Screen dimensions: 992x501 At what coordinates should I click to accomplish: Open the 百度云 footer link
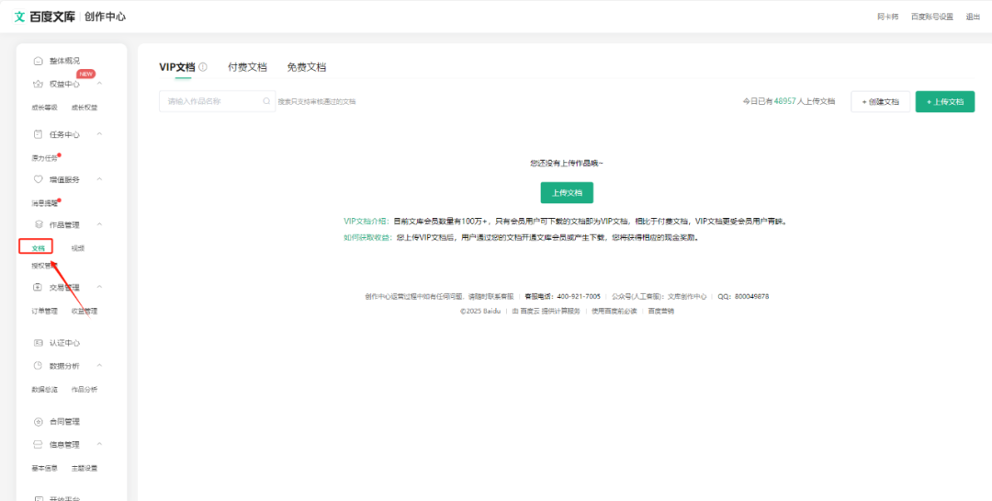pos(530,311)
